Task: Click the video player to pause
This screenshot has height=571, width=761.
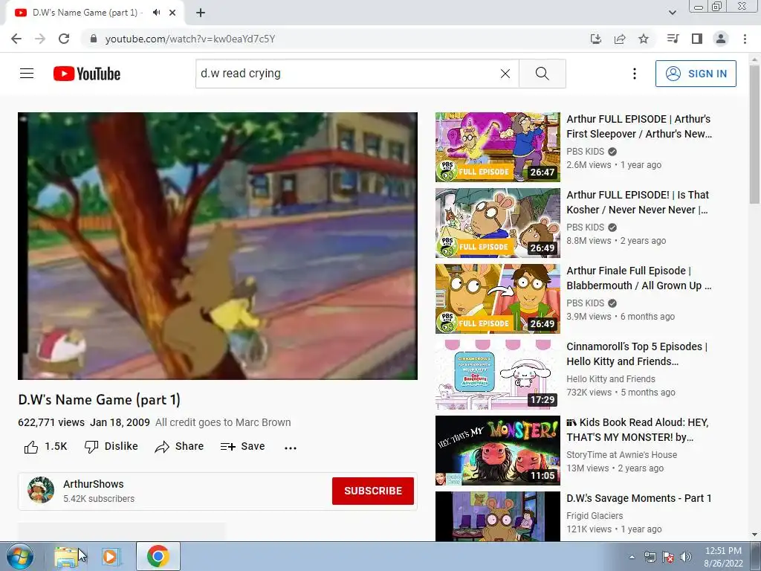Action: 218,245
